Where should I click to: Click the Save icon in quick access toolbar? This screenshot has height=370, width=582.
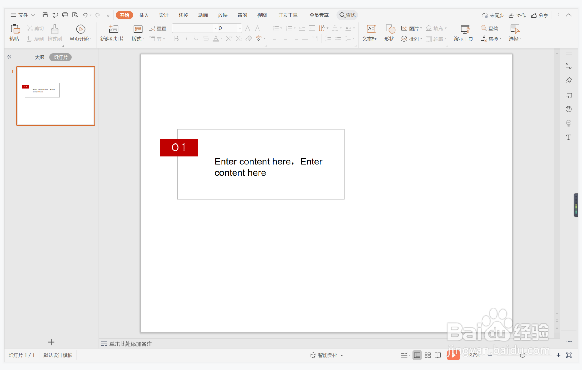coord(45,15)
